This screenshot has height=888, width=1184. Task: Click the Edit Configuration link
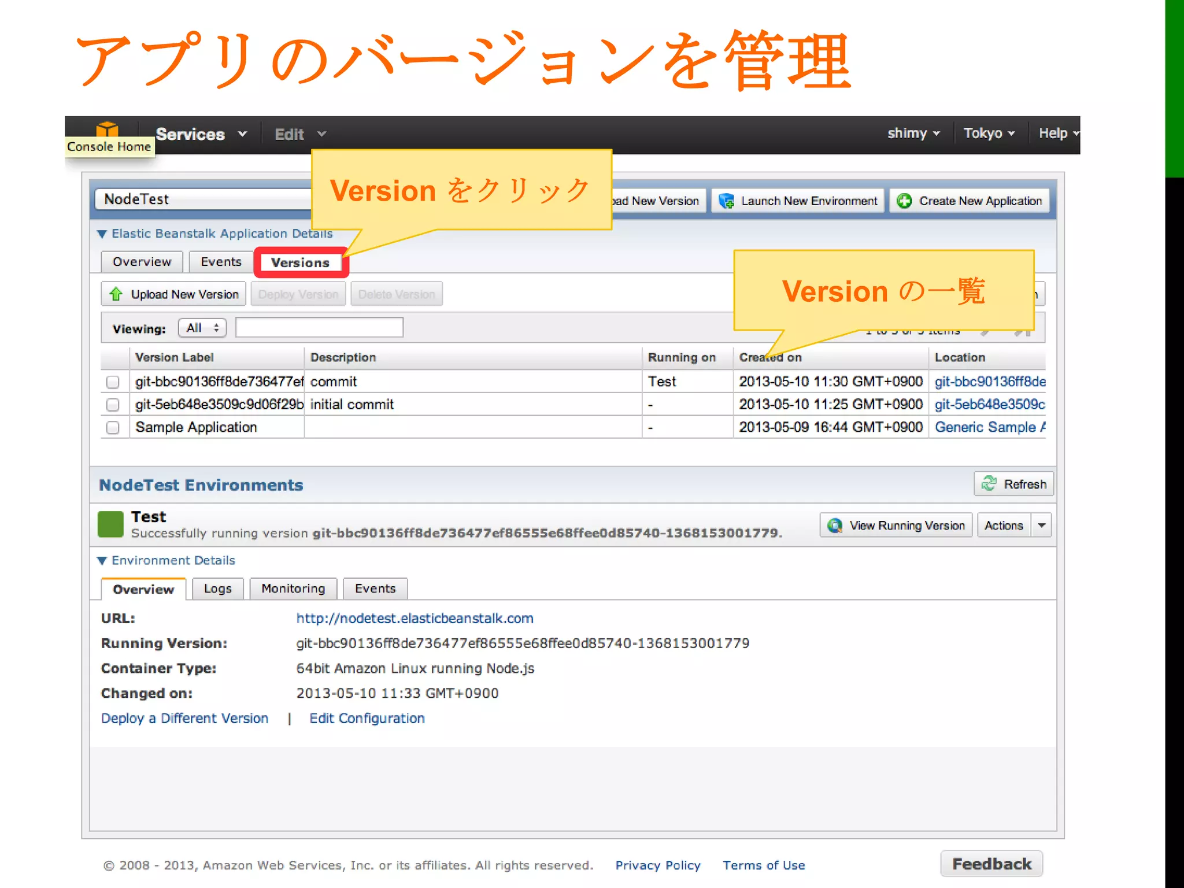coord(367,718)
